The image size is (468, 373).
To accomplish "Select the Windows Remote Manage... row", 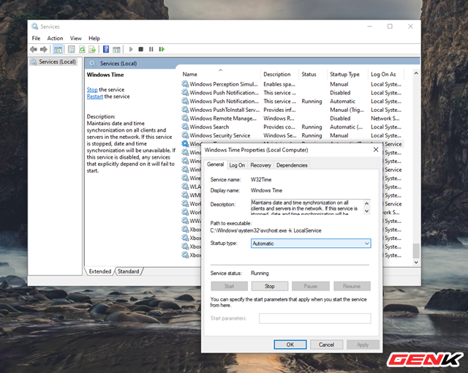I will (292, 118).
